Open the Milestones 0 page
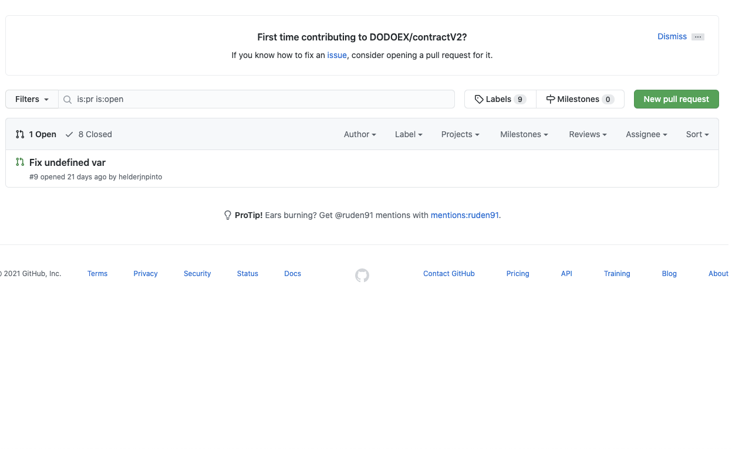Viewport: 732px width, 449px height. coord(580,99)
